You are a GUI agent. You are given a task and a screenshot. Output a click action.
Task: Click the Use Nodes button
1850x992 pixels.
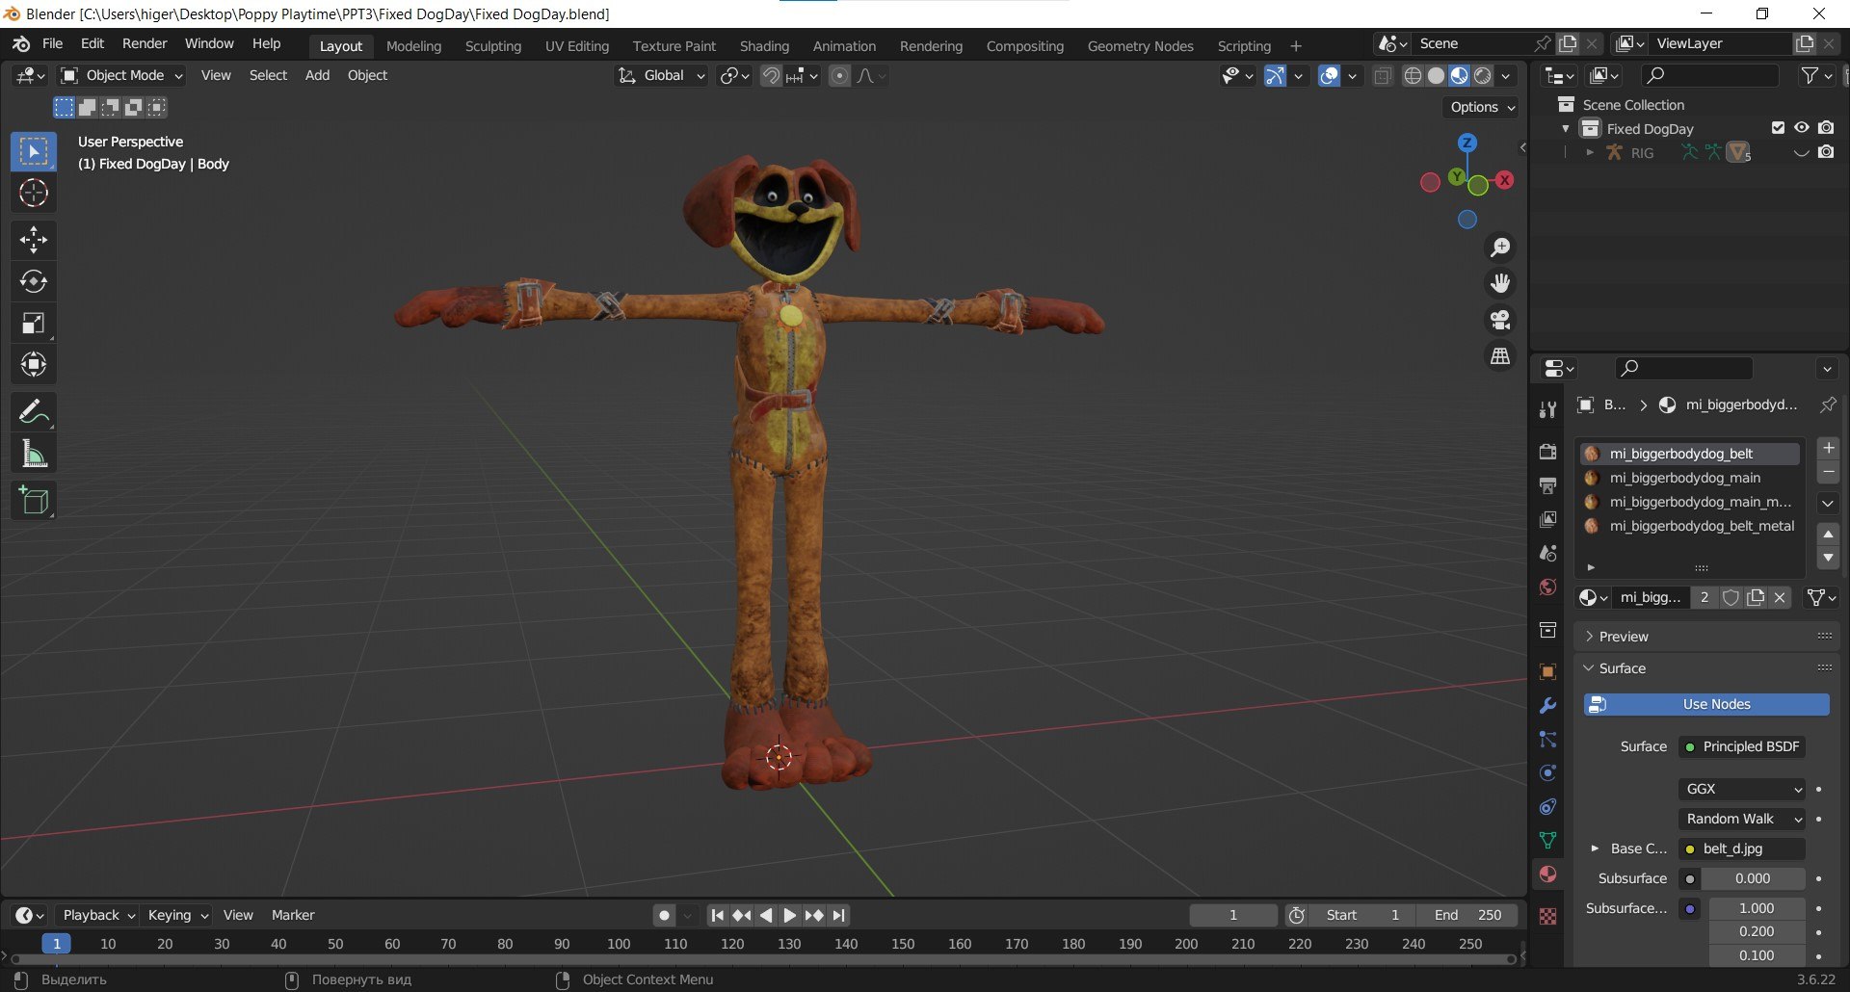(1706, 705)
